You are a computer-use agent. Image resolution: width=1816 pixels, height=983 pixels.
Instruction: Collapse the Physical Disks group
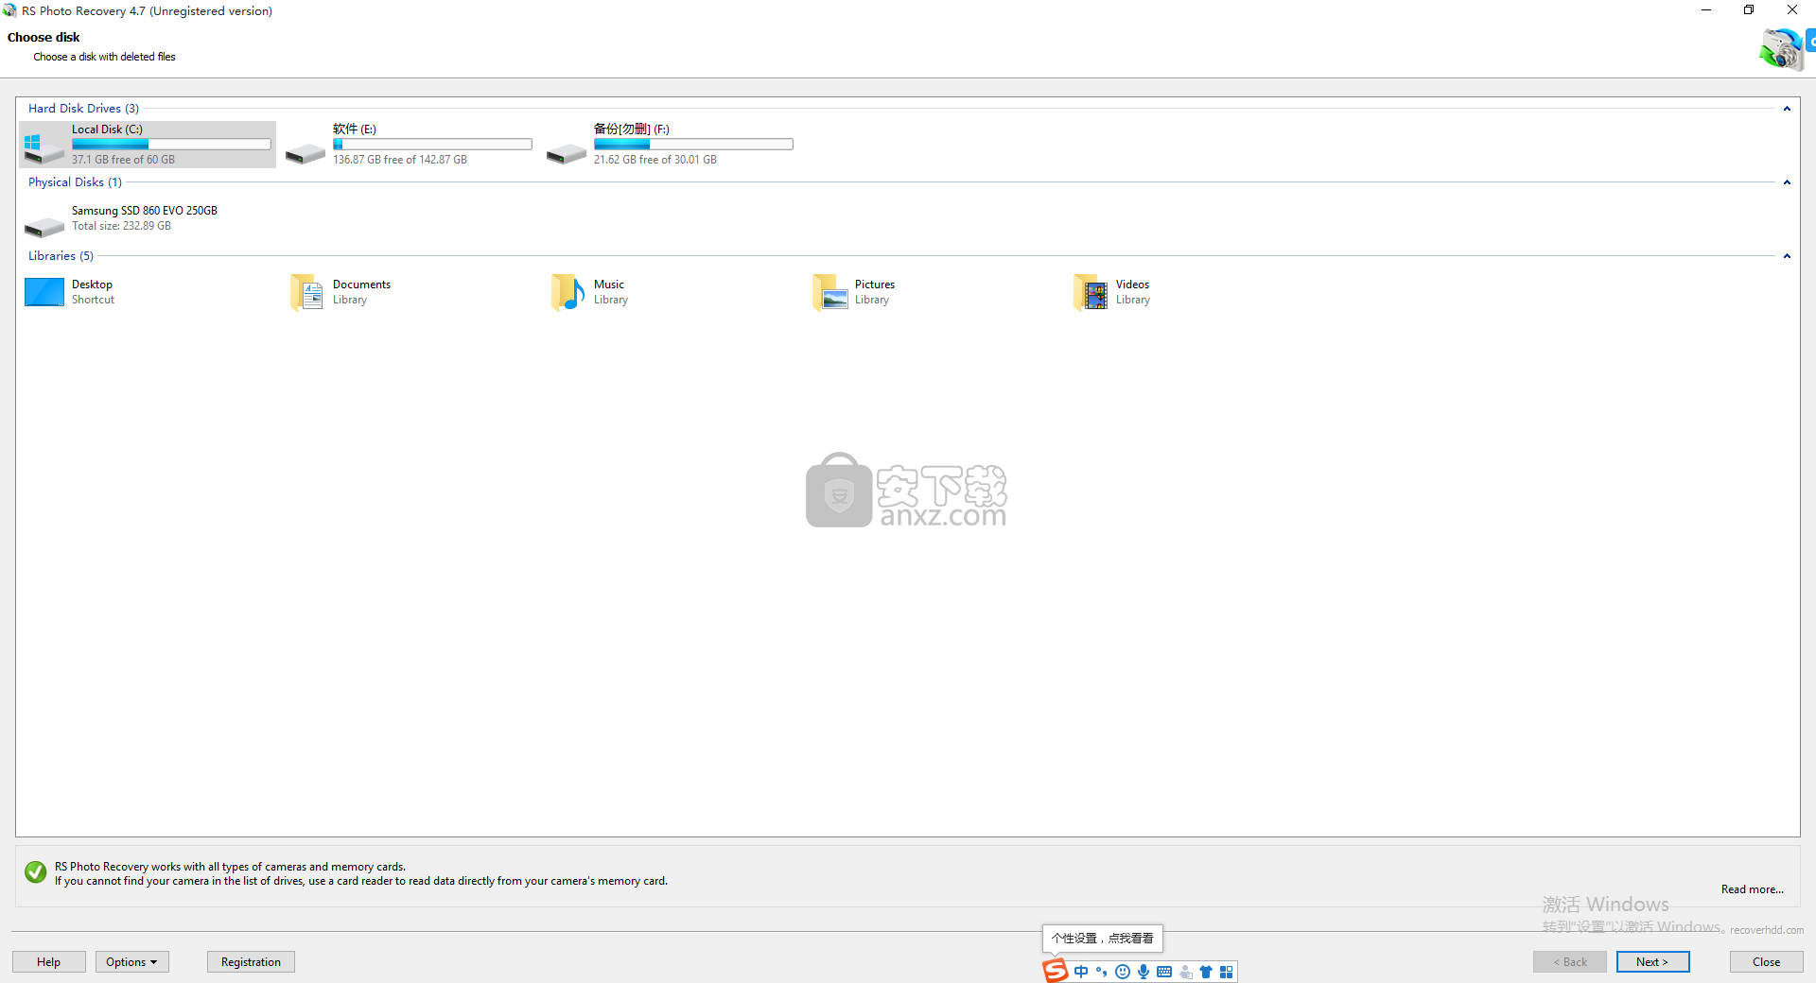tap(1787, 182)
